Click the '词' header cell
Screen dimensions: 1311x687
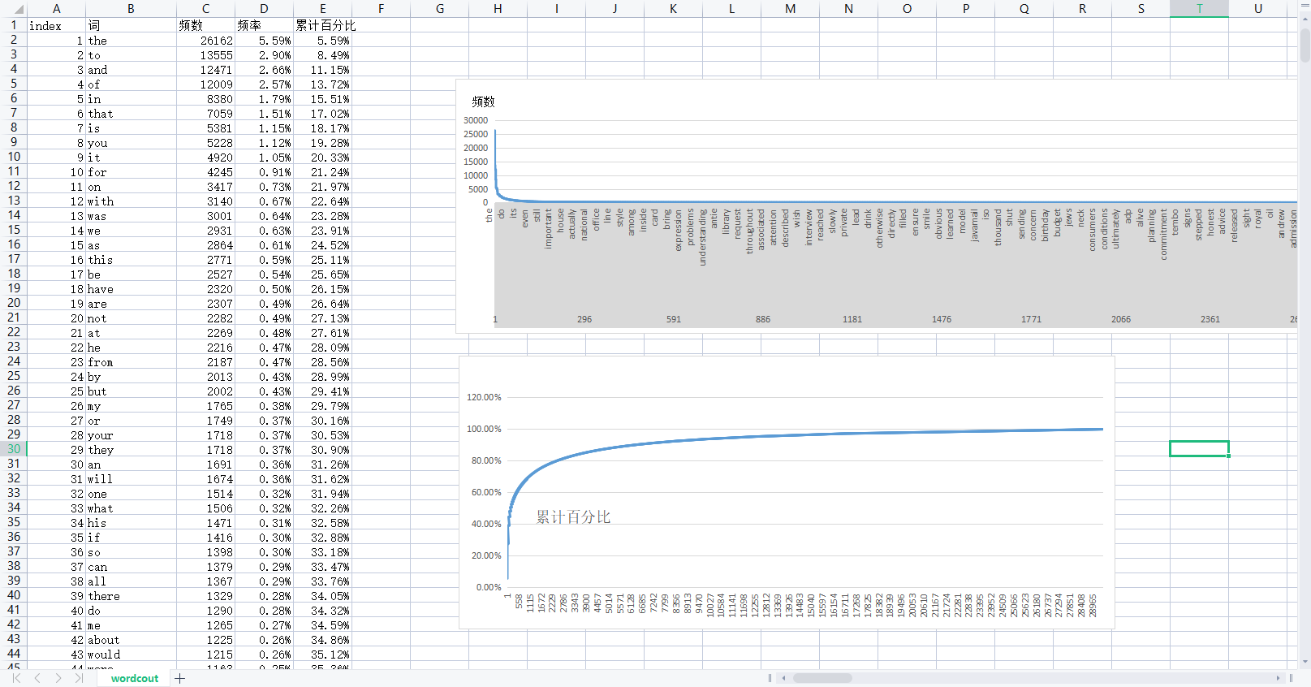pyautogui.click(x=131, y=25)
